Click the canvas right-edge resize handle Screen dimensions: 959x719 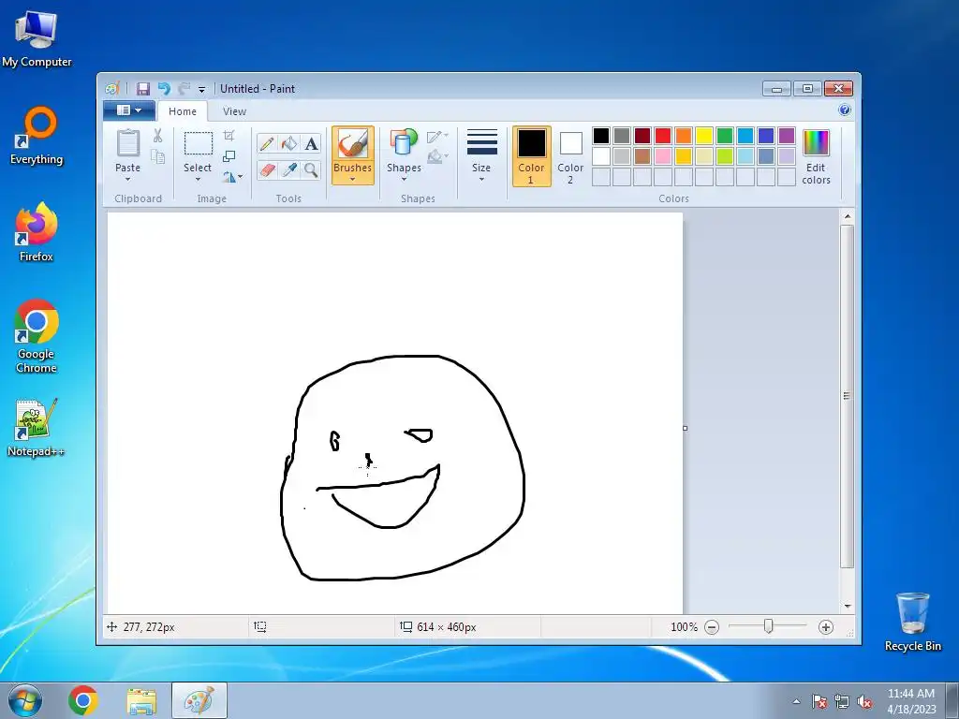point(685,428)
